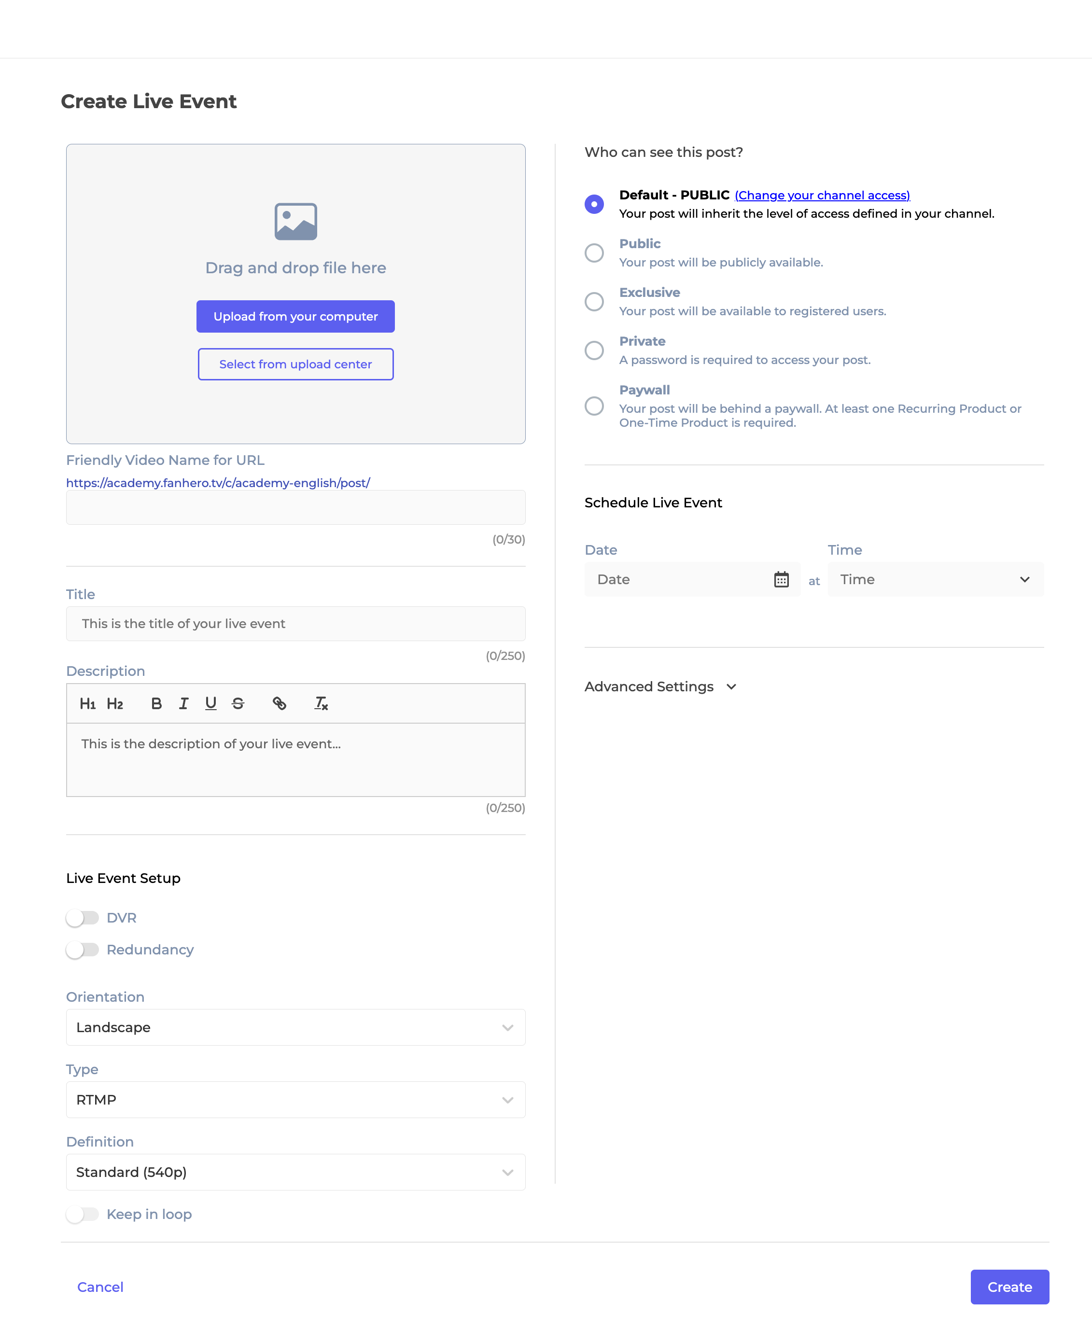This screenshot has width=1092, height=1344.
Task: Click the 'Who can see this post?' text
Action: [x=664, y=152]
